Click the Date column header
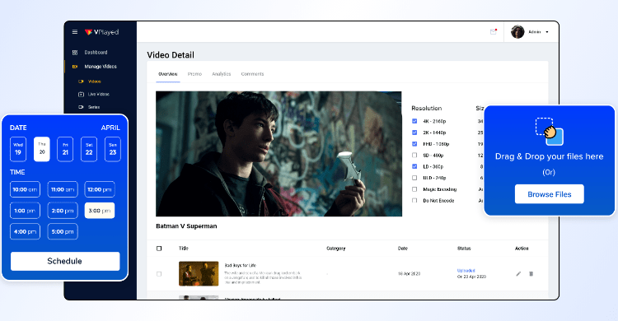 coord(403,249)
